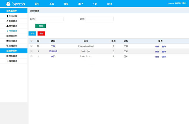Click the green 搜索 button
This screenshot has width=189, height=124.
coord(41,26)
